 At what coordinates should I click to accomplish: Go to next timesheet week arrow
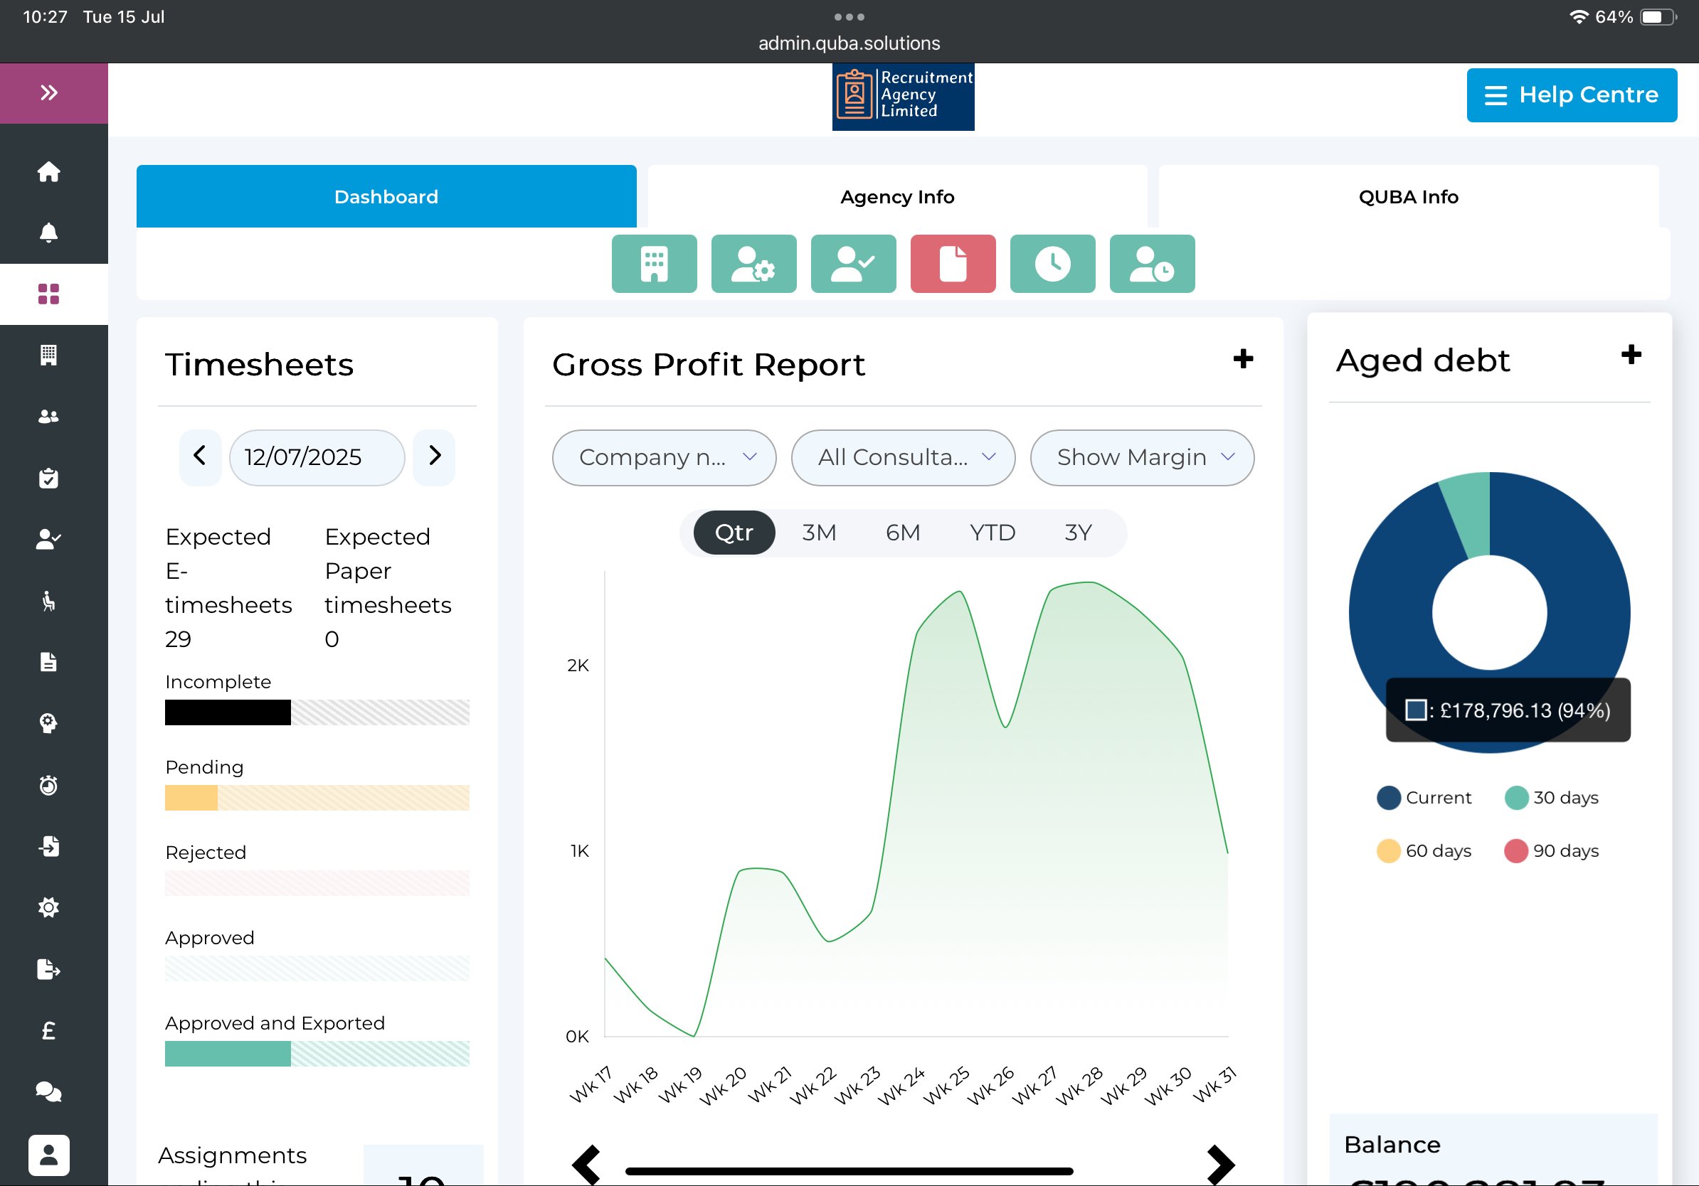click(435, 456)
